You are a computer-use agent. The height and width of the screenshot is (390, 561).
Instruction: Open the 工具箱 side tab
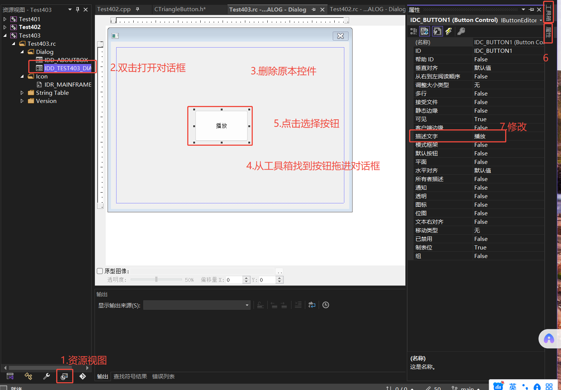point(548,13)
